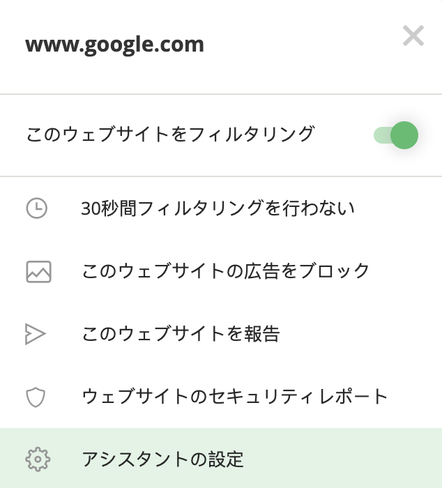Viewport: 442px width, 488px height.
Task: Click the clock icon for 30-second pause
Action: 37,208
